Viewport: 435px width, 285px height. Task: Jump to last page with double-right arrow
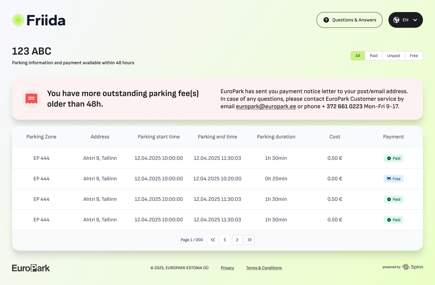coord(250,240)
